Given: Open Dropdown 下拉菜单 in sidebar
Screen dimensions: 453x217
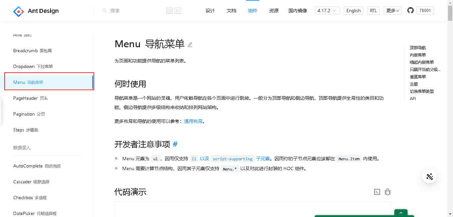Looking at the screenshot, I should 33,66.
